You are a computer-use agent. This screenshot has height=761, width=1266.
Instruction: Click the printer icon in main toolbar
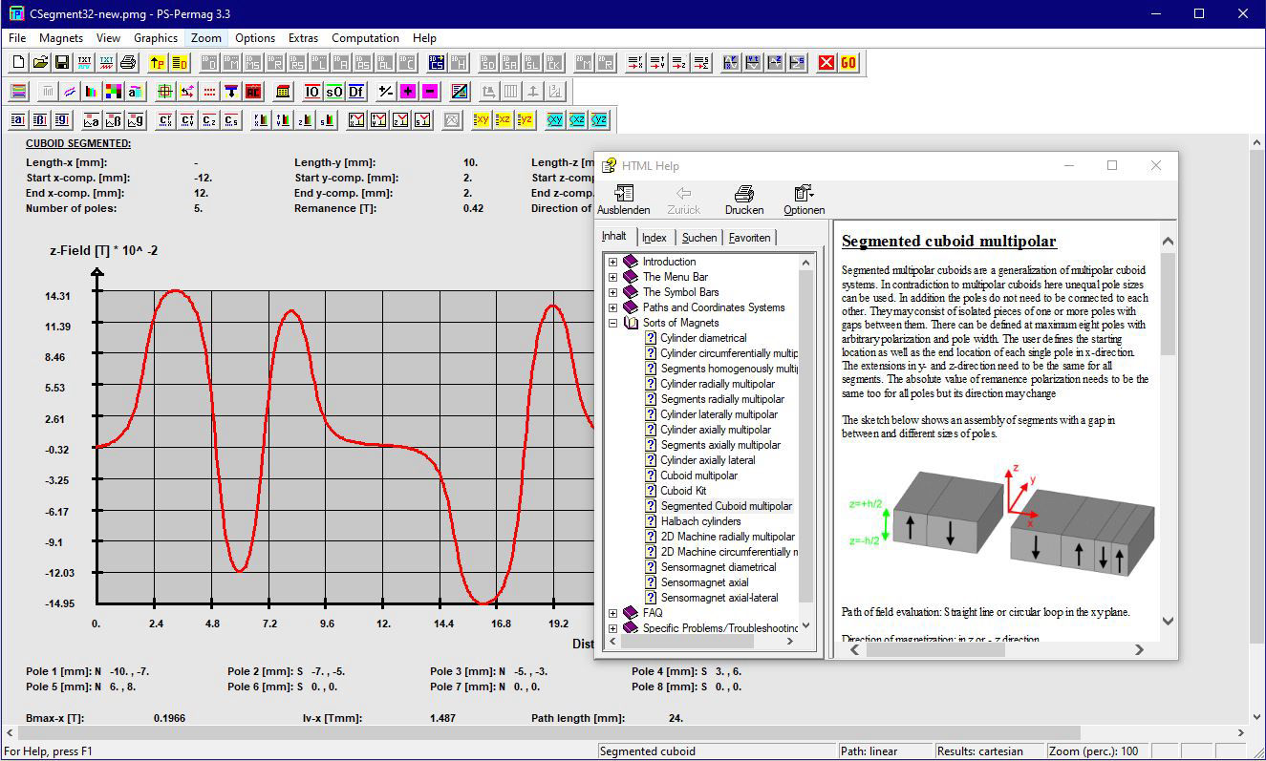coord(129,63)
